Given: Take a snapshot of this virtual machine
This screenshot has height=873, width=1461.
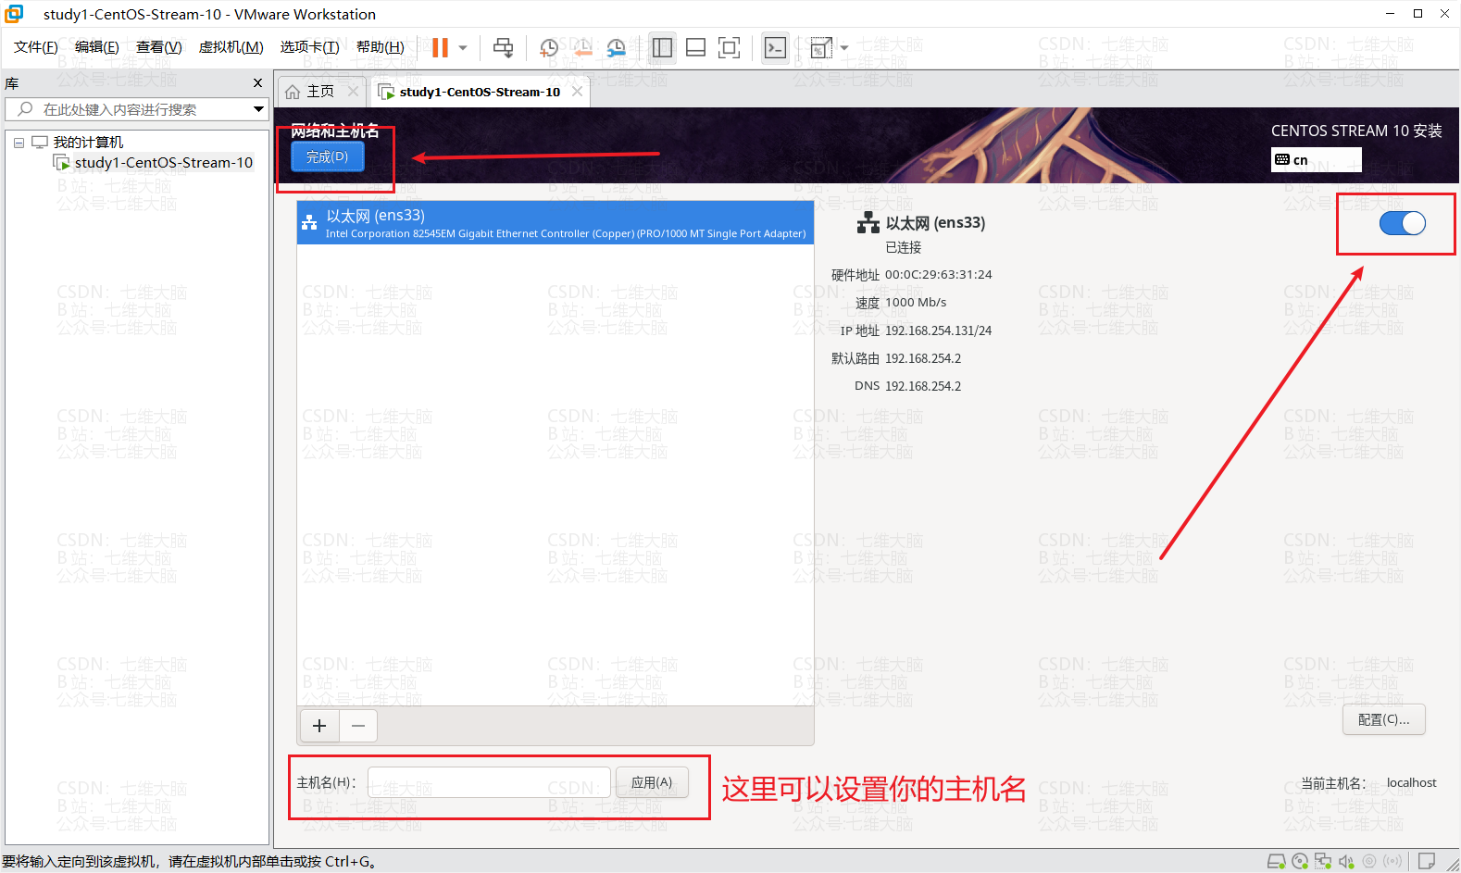Looking at the screenshot, I should (549, 47).
